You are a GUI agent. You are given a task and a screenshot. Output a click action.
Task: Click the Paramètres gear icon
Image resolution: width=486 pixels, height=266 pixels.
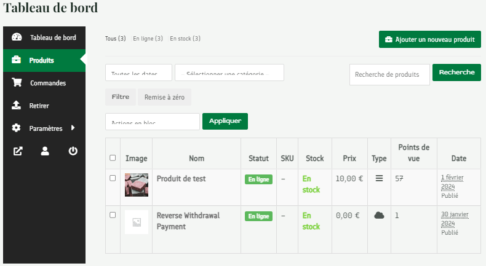[x=17, y=128]
